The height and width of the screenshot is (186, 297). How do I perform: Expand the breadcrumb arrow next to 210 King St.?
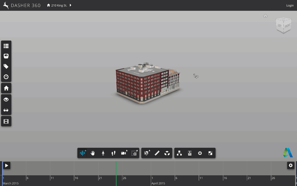tap(70, 5)
